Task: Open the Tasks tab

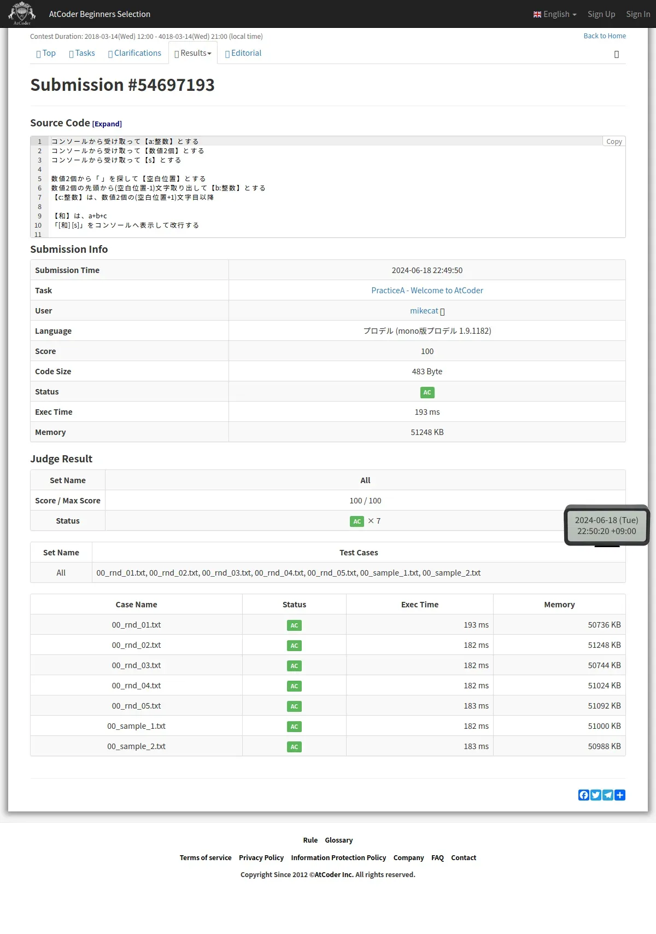Action: click(82, 53)
